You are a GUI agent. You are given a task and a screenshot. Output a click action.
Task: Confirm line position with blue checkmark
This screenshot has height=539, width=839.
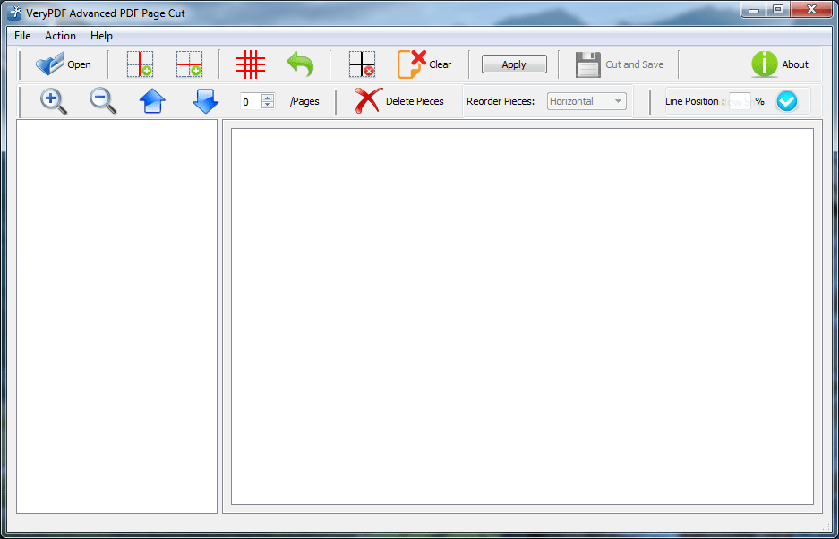point(786,101)
